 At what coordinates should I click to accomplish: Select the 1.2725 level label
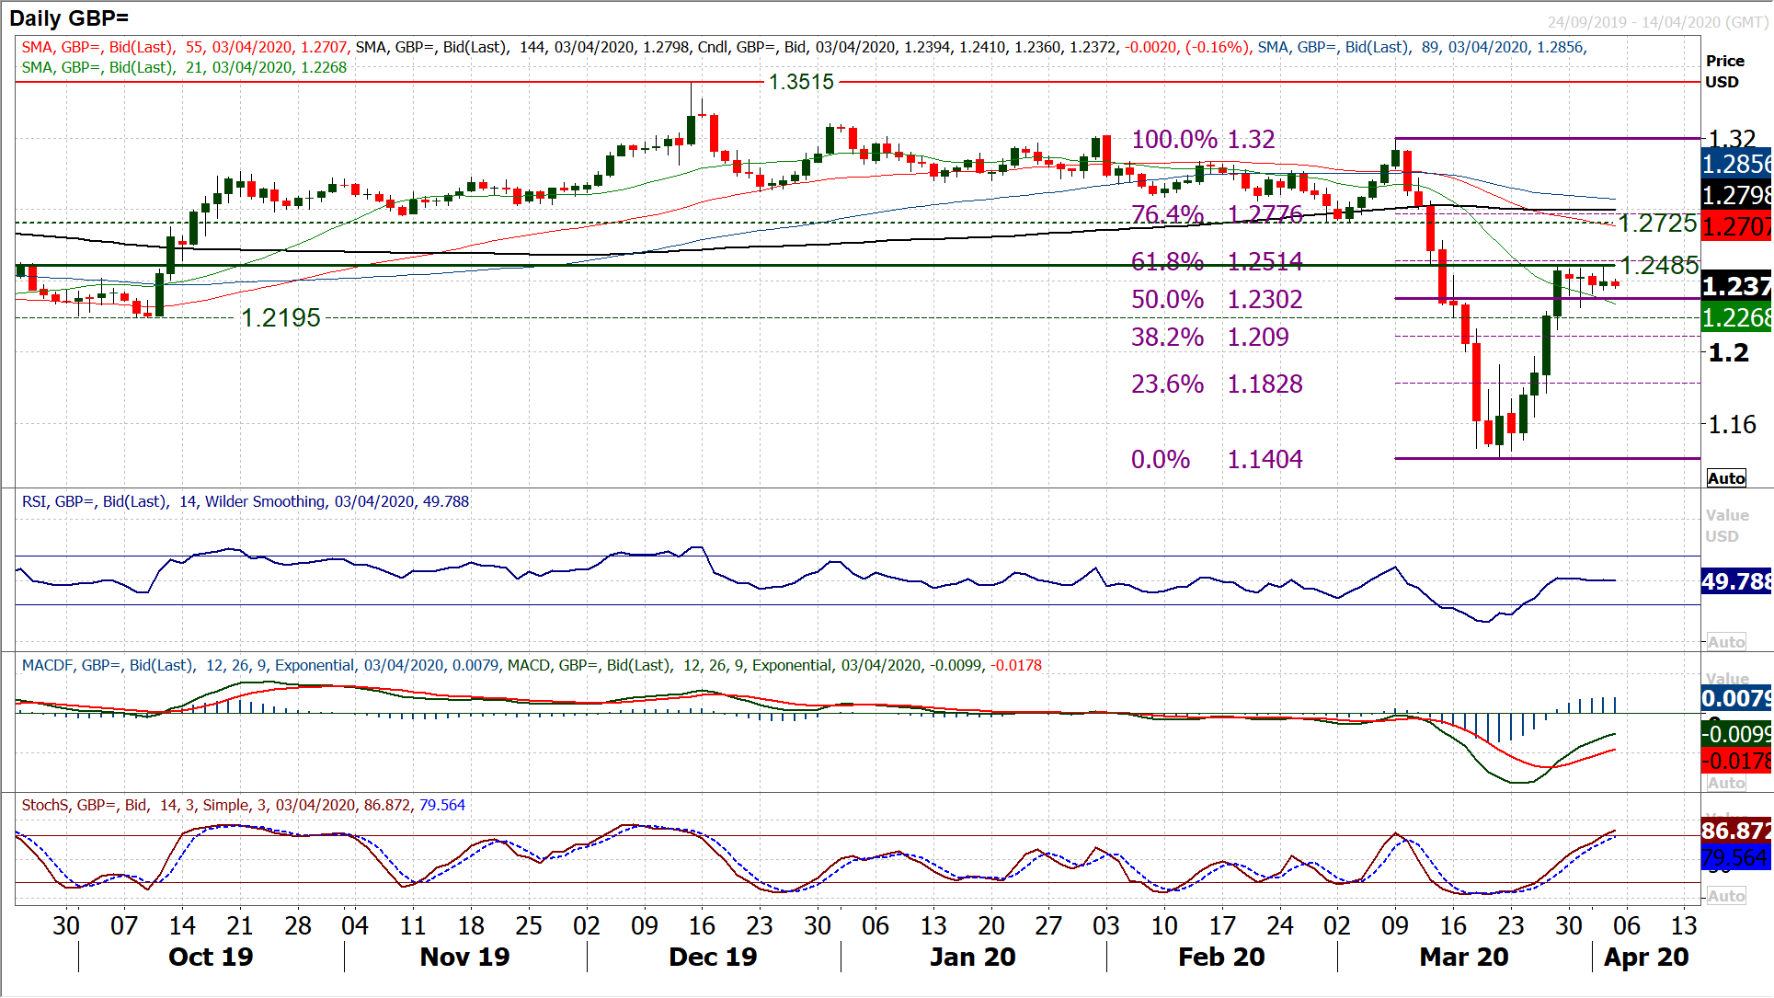point(1657,224)
